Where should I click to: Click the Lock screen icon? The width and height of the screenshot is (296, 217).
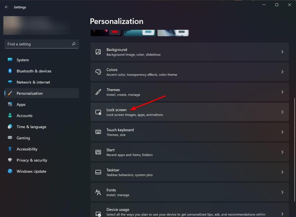98,112
